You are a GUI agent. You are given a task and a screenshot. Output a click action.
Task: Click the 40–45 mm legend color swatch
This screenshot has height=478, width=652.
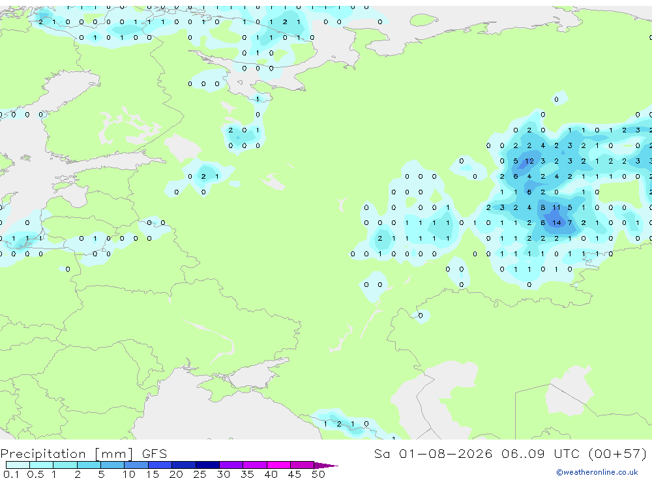pos(278,465)
